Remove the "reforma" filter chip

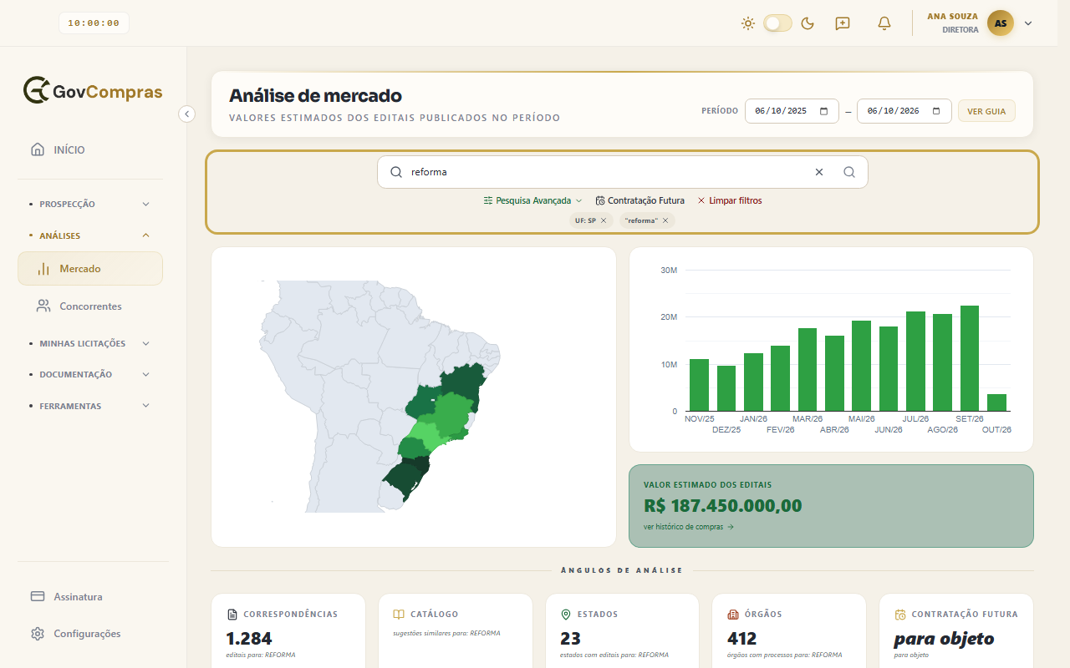665,220
